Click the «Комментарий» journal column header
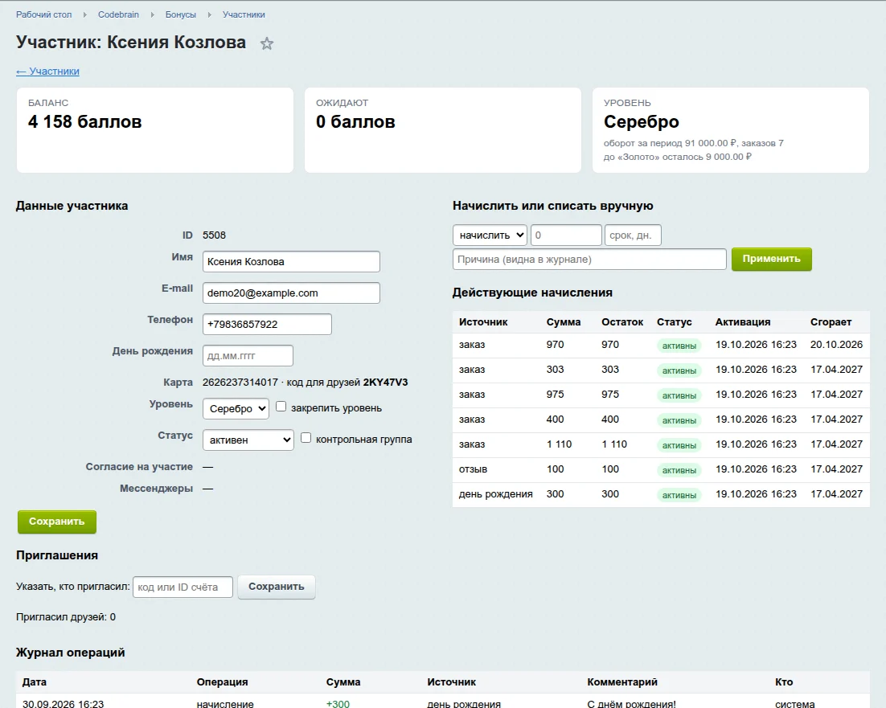 click(622, 682)
